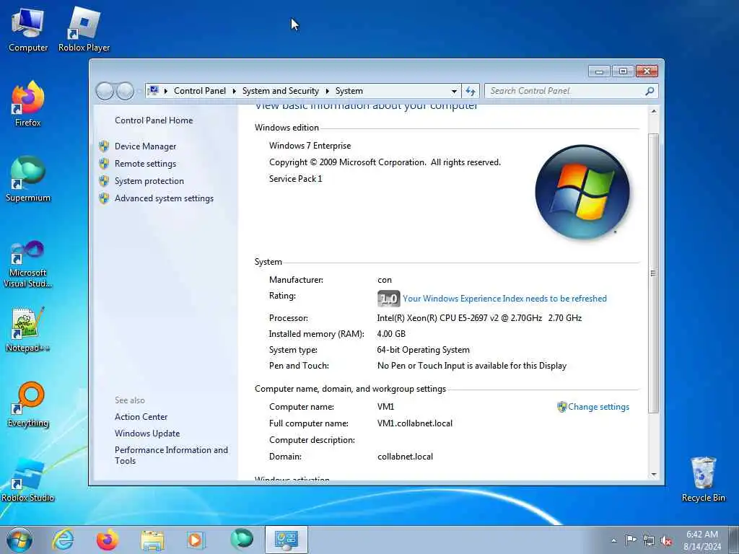The width and height of the screenshot is (739, 554).
Task: Open the Roblox Player desktop shortcut
Action: pos(84,29)
